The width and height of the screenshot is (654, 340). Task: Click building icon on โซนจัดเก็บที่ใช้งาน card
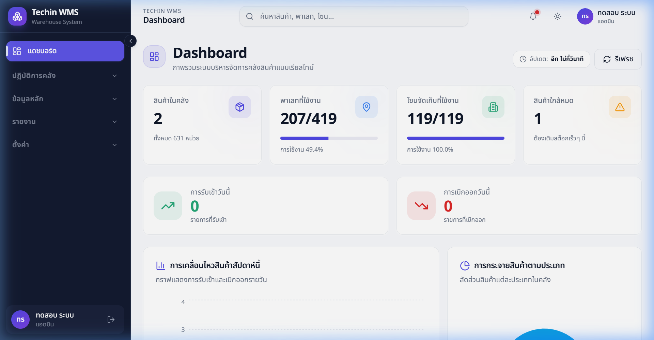493,107
